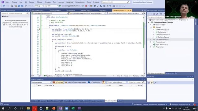The image size is (198, 111).
Task: Click Добавить в систему управления версиями
Action: [149, 104]
